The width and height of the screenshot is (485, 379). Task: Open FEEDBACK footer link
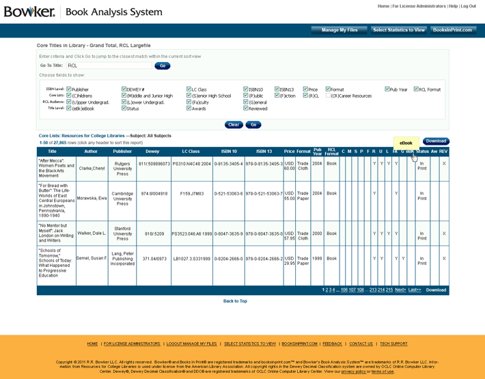(332, 343)
